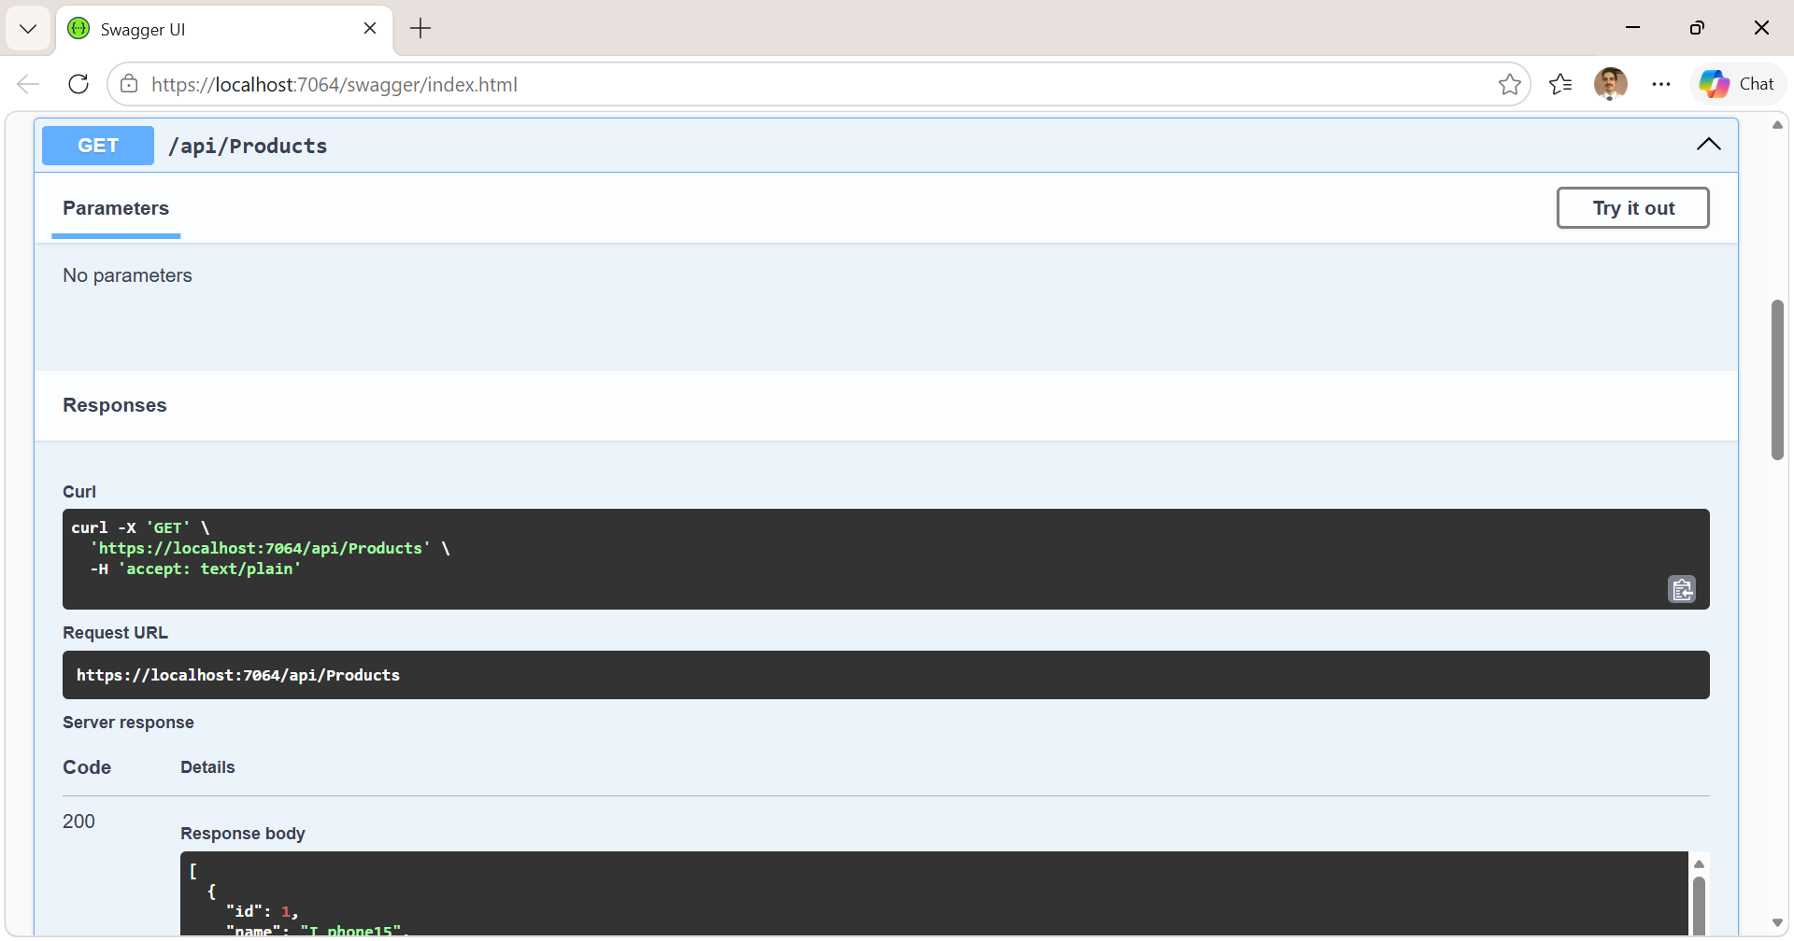Viewport: 1794px width, 941px height.
Task: Click the Responses section heading
Action: 115,405
